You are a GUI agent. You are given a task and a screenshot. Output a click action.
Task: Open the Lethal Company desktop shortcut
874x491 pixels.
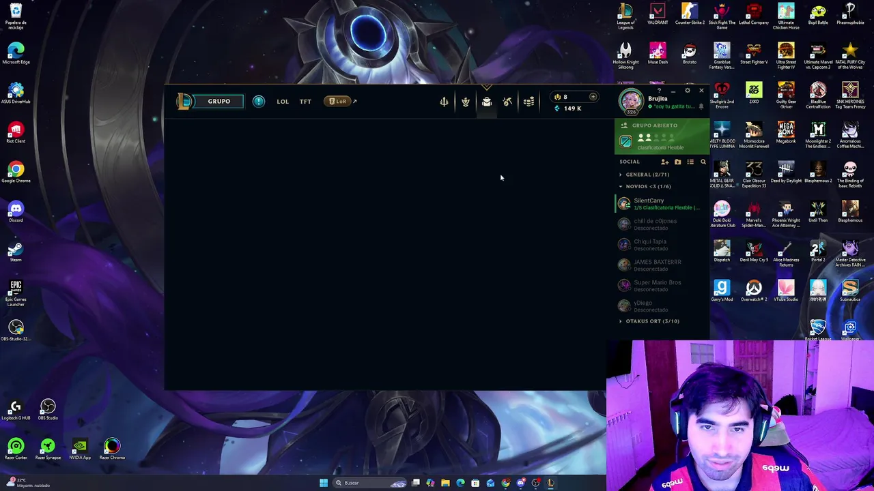click(754, 15)
